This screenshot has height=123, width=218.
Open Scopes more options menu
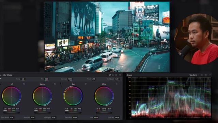coord(210,75)
